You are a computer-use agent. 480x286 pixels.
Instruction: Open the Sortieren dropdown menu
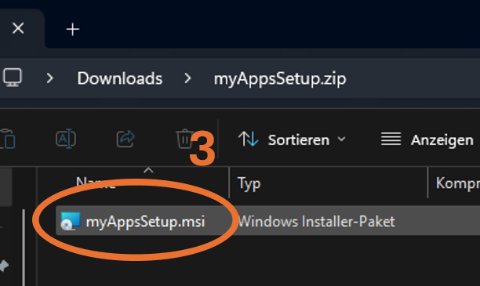(x=292, y=139)
